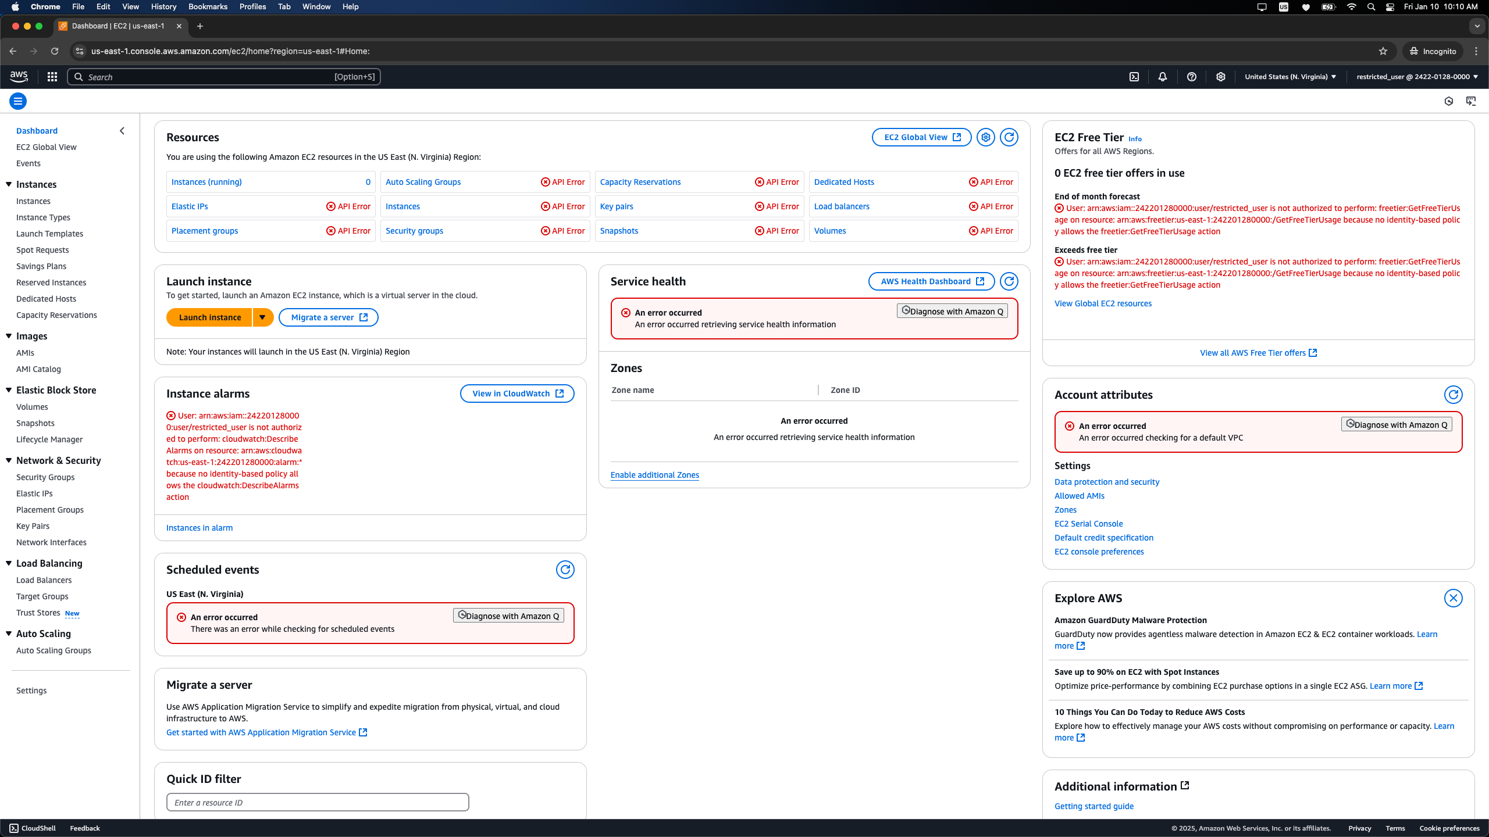Open EC2 Serial Console setting link
Viewport: 1489px width, 837px height.
coord(1088,524)
